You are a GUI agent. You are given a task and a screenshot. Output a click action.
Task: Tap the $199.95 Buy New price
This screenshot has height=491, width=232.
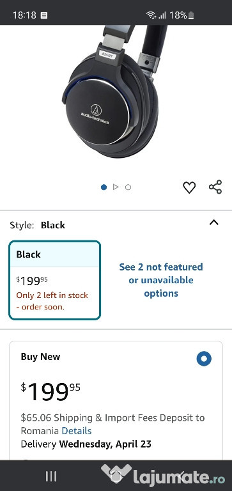tap(50, 391)
